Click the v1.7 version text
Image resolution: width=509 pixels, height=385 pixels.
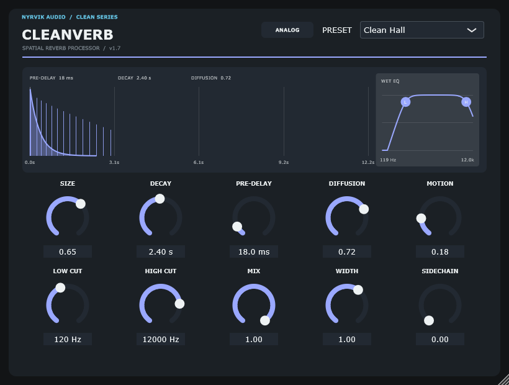(115, 48)
